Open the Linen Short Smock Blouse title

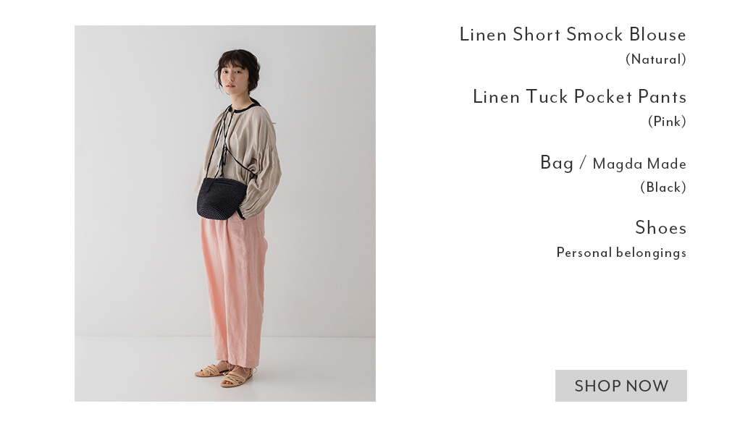point(573,35)
